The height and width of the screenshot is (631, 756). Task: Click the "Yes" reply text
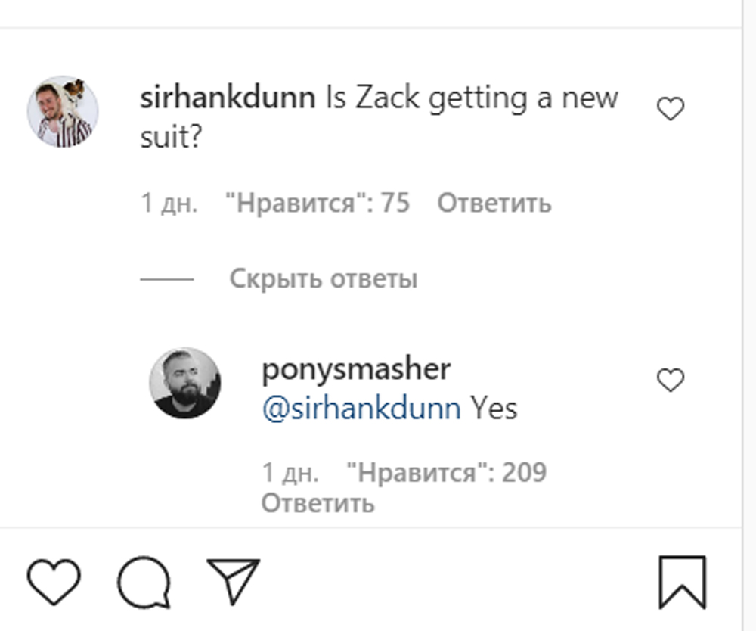tap(494, 409)
